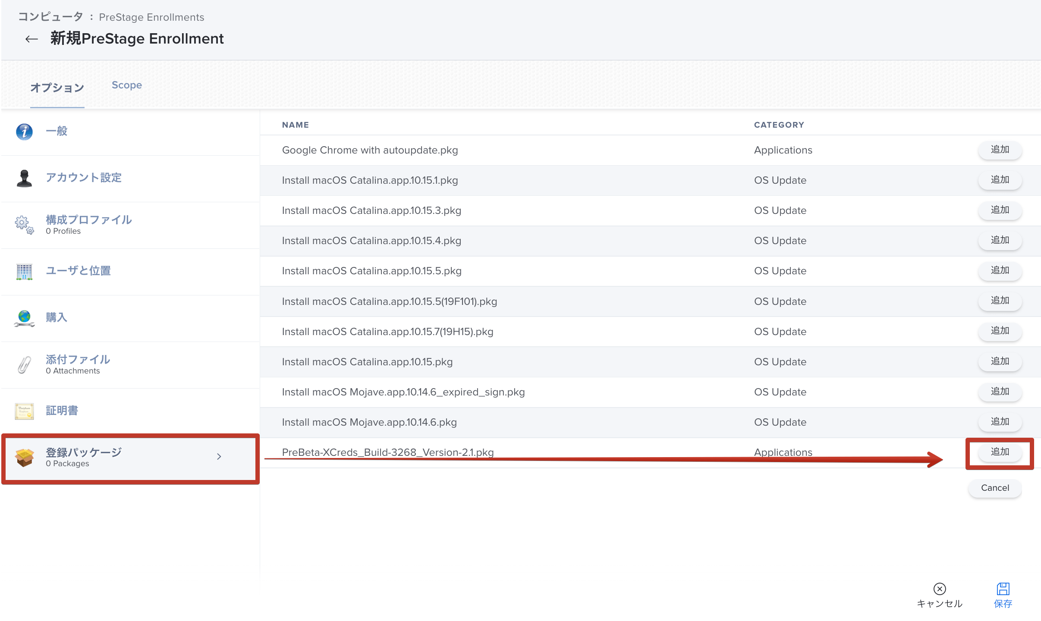
Task: Click PreStage Enrollments breadcrumb link
Action: point(151,17)
